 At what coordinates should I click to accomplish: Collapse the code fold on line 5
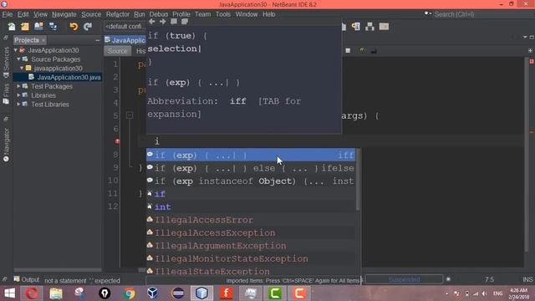tap(130, 115)
